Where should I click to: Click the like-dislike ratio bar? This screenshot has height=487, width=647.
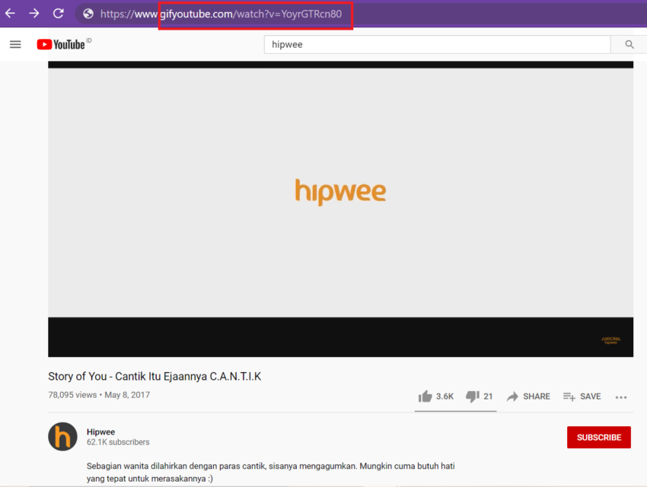click(x=455, y=411)
